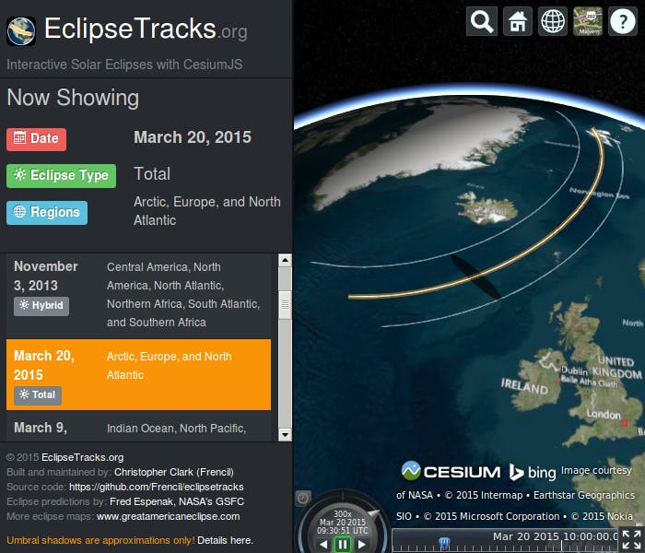The width and height of the screenshot is (645, 553).
Task: Click the real-time clock button
Action: click(x=303, y=499)
